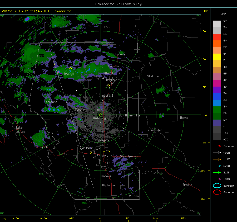Viewport: 237px width, 222px height.
Task: Click the -150 tick on bottom km axis
Action: click(16, 219)
